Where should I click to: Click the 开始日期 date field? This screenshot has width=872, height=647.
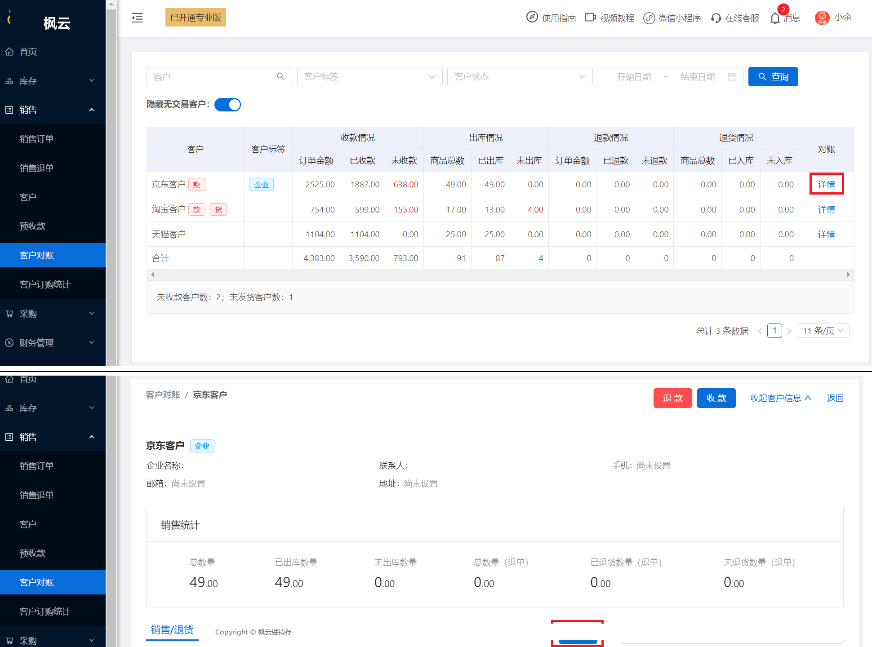[634, 77]
